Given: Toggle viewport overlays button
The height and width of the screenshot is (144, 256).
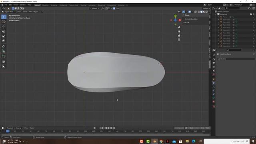Looking at the screenshot, I should click(x=190, y=12).
